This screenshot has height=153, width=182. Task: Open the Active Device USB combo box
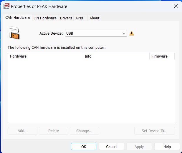96,33
